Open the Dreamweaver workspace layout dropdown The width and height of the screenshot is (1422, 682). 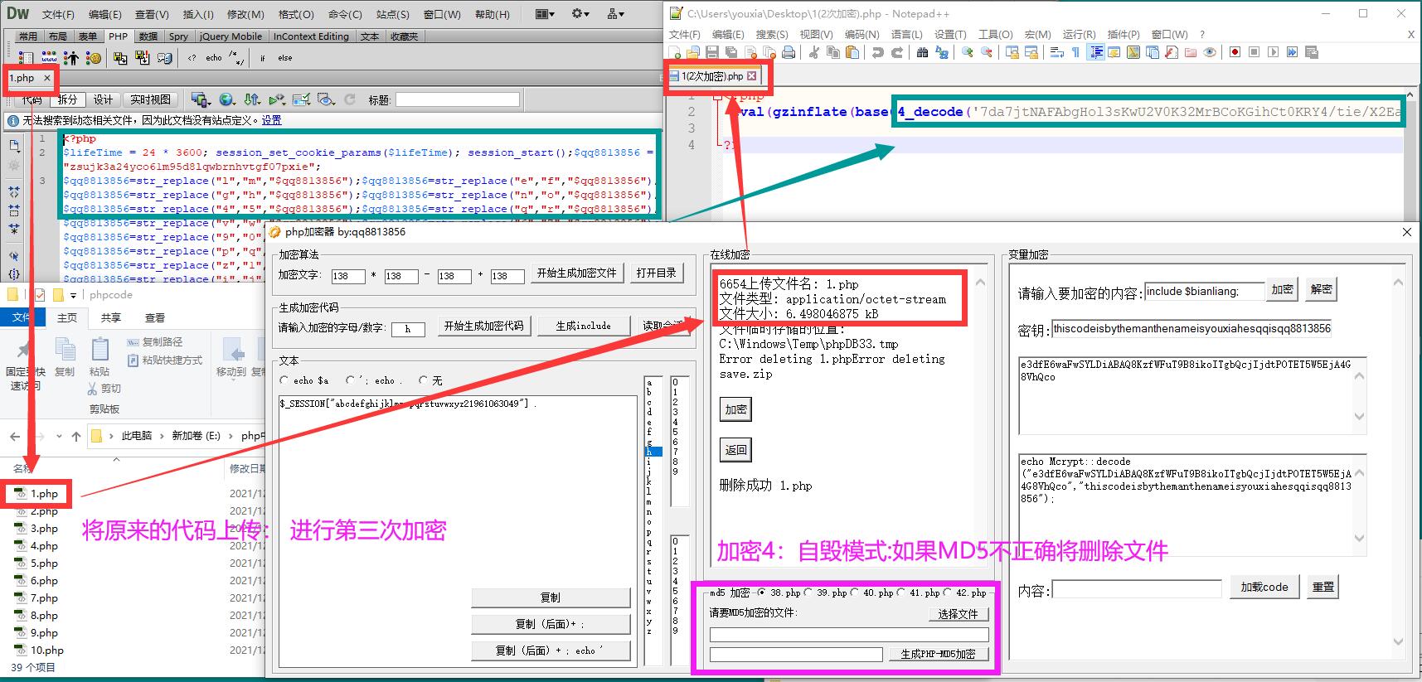pos(544,14)
